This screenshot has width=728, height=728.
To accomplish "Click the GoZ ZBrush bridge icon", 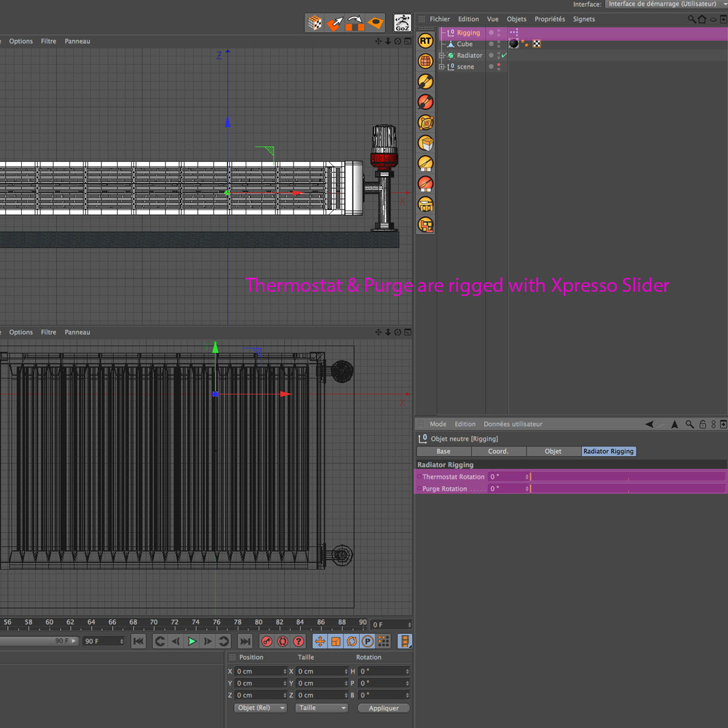I will pos(402,23).
